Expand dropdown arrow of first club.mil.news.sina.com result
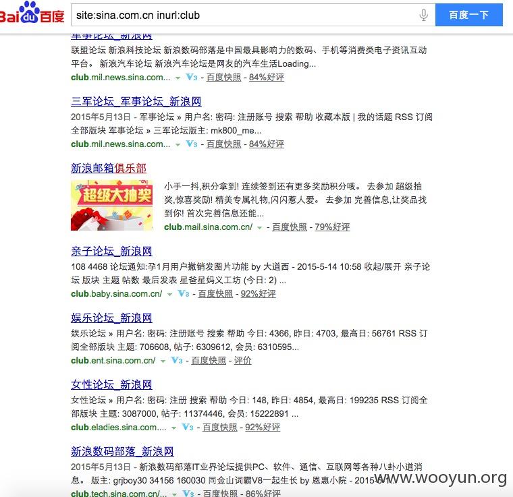513x497 pixels. click(178, 78)
